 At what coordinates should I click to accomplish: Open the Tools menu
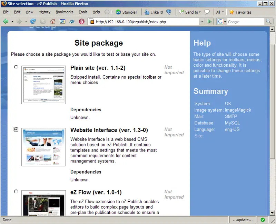pyautogui.click(x=83, y=12)
